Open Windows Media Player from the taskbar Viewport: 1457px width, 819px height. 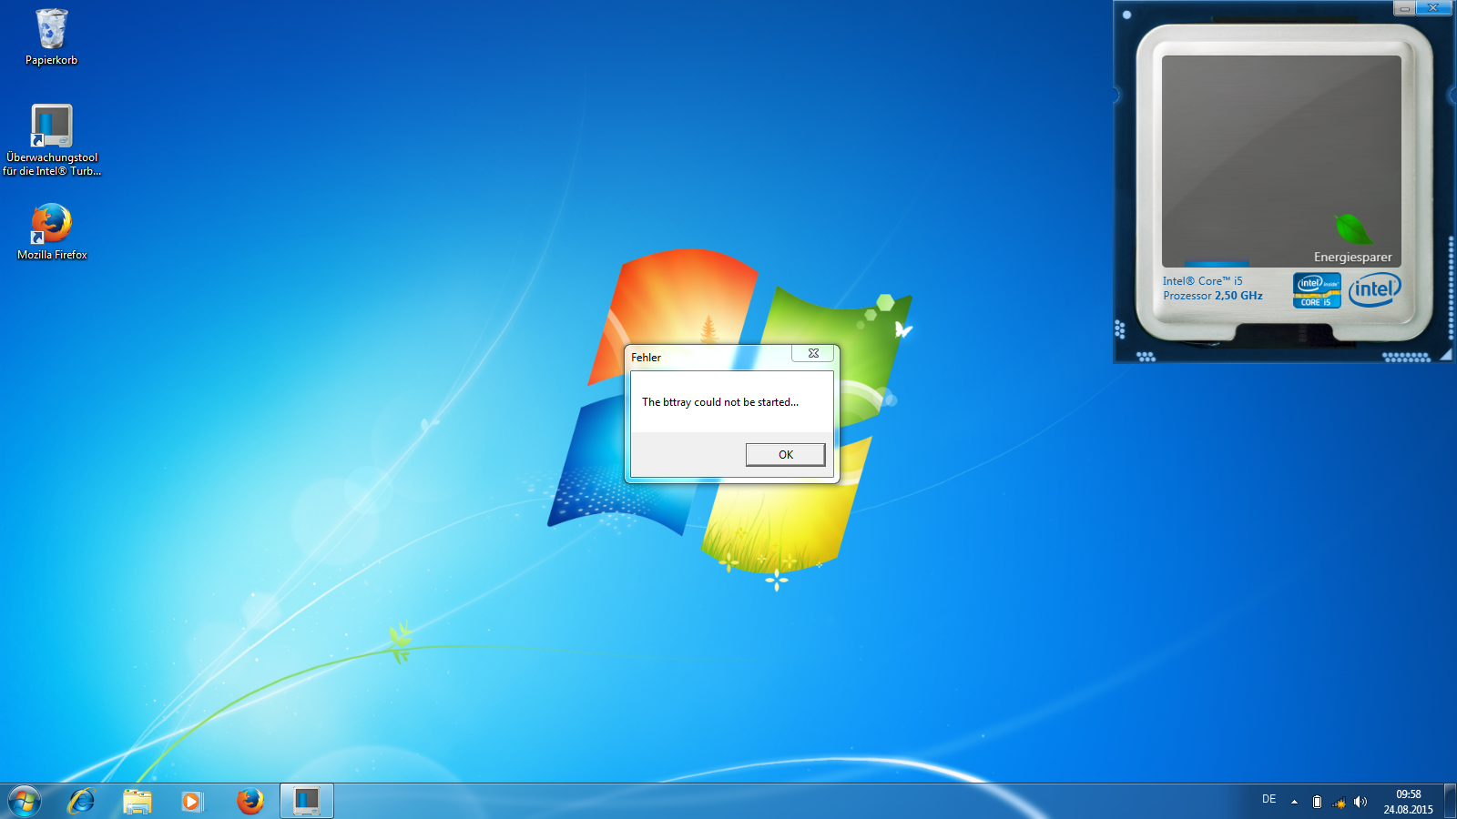191,801
